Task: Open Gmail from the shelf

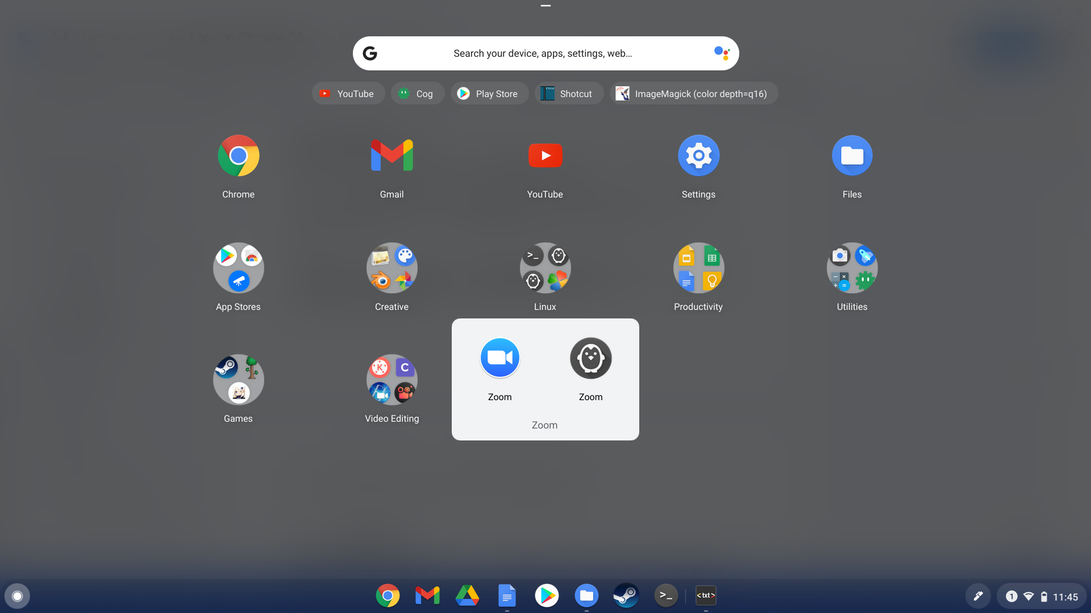Action: coord(427,596)
